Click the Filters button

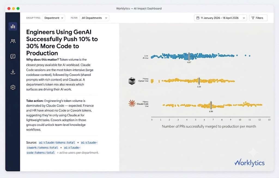pos(258,18)
